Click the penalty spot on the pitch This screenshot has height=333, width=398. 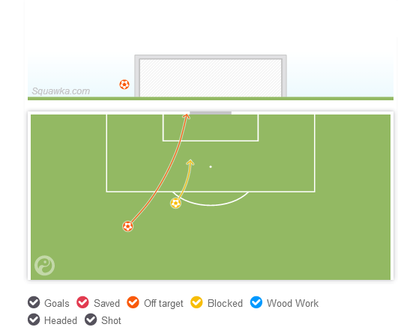[x=211, y=167]
